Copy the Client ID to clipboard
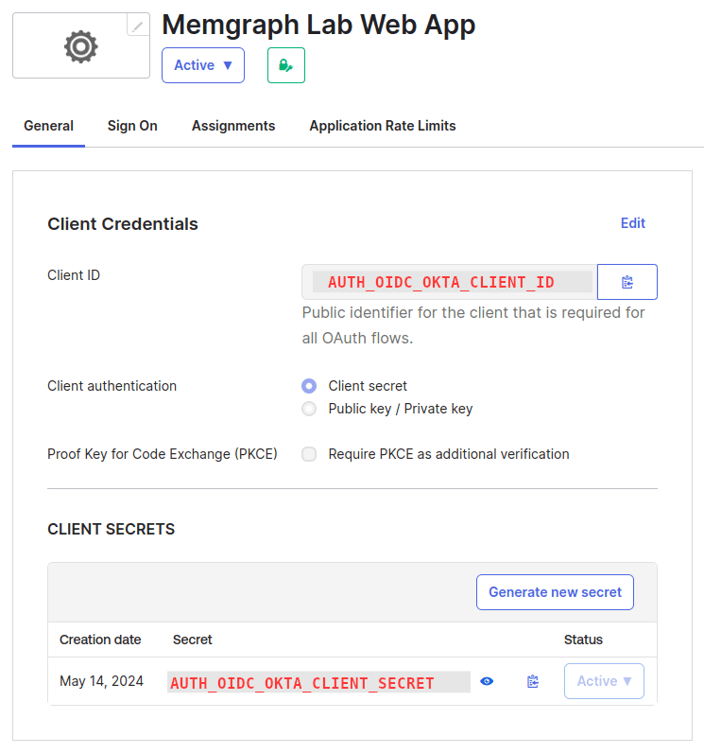Image resolution: width=704 pixels, height=754 pixels. tap(627, 282)
